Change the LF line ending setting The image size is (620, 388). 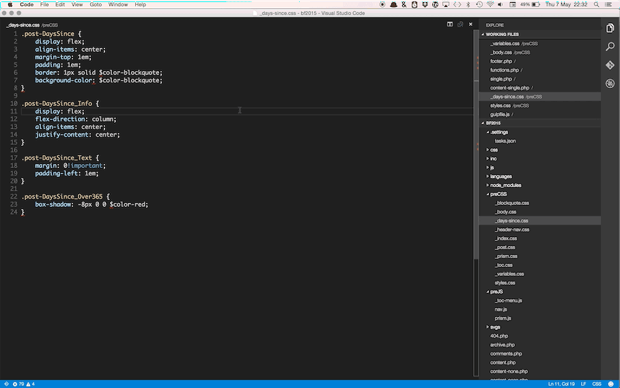[x=583, y=384]
